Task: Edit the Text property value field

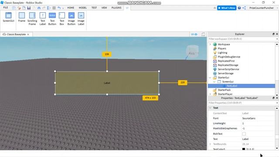Action: [x=258, y=139]
